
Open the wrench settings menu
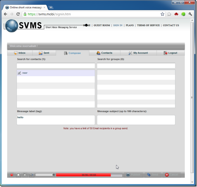(190, 14)
